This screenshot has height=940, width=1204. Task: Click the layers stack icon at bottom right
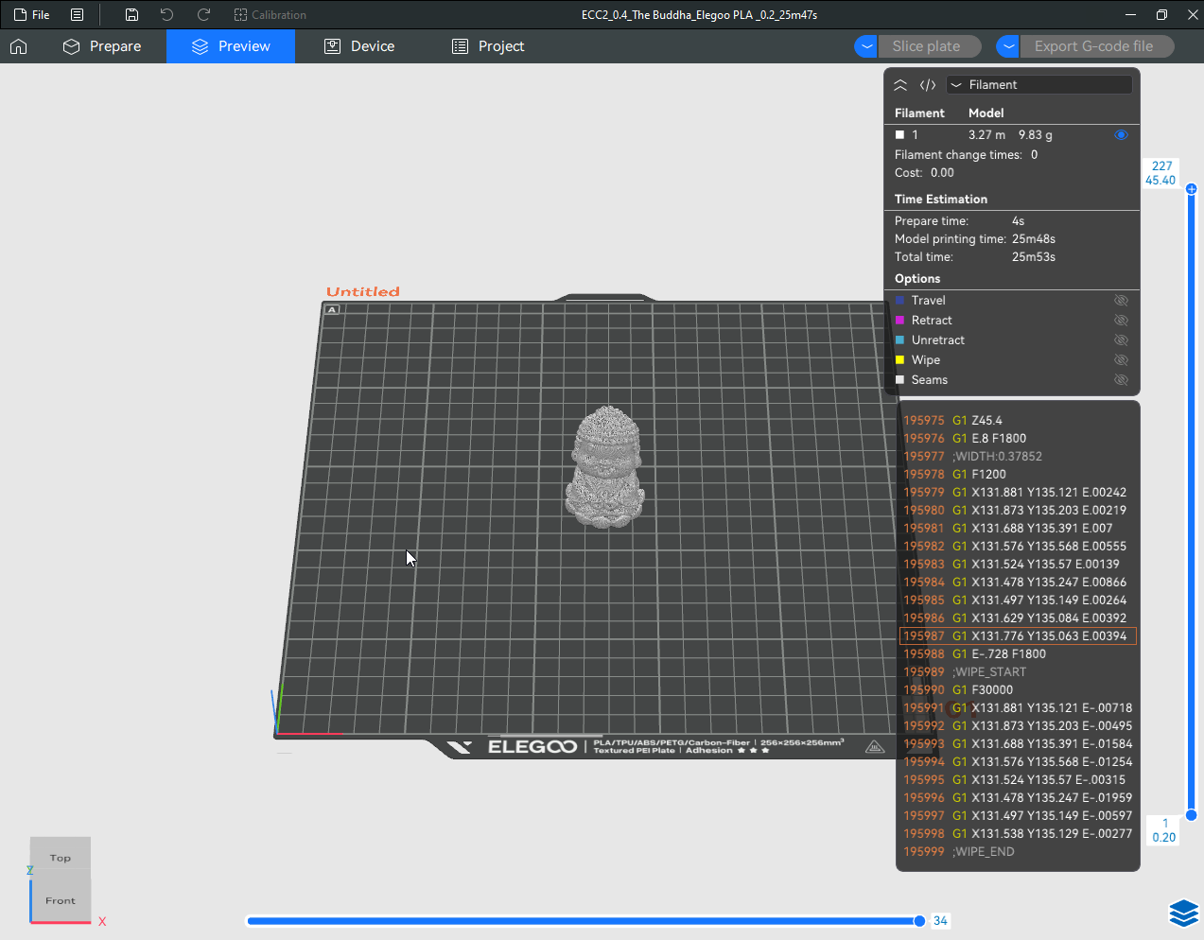[1183, 913]
